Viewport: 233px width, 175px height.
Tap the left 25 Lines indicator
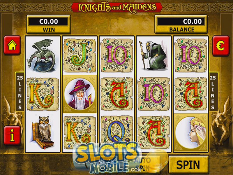(x=20, y=92)
